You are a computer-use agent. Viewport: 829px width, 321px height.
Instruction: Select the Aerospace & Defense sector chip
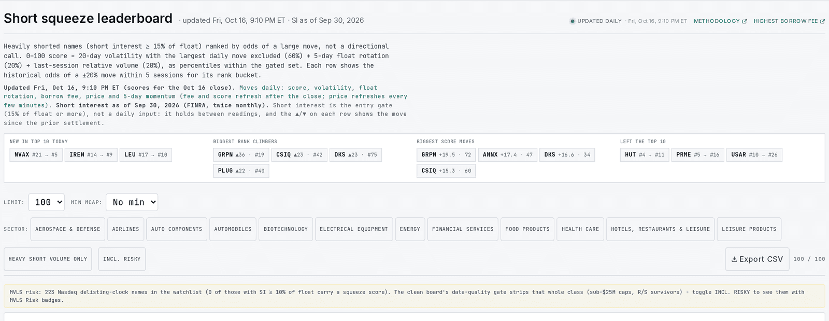coord(68,229)
